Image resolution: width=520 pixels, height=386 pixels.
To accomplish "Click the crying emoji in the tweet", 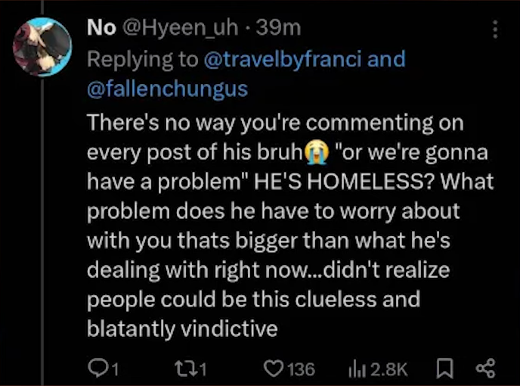I will (x=315, y=151).
